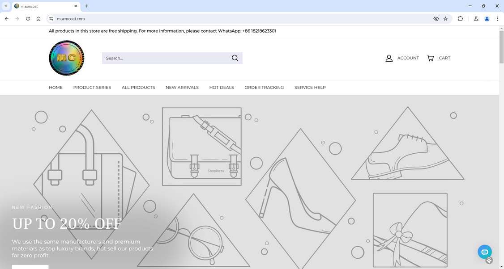Viewport: 504px width, 269px height.
Task: Go back in browser history
Action: (7, 19)
